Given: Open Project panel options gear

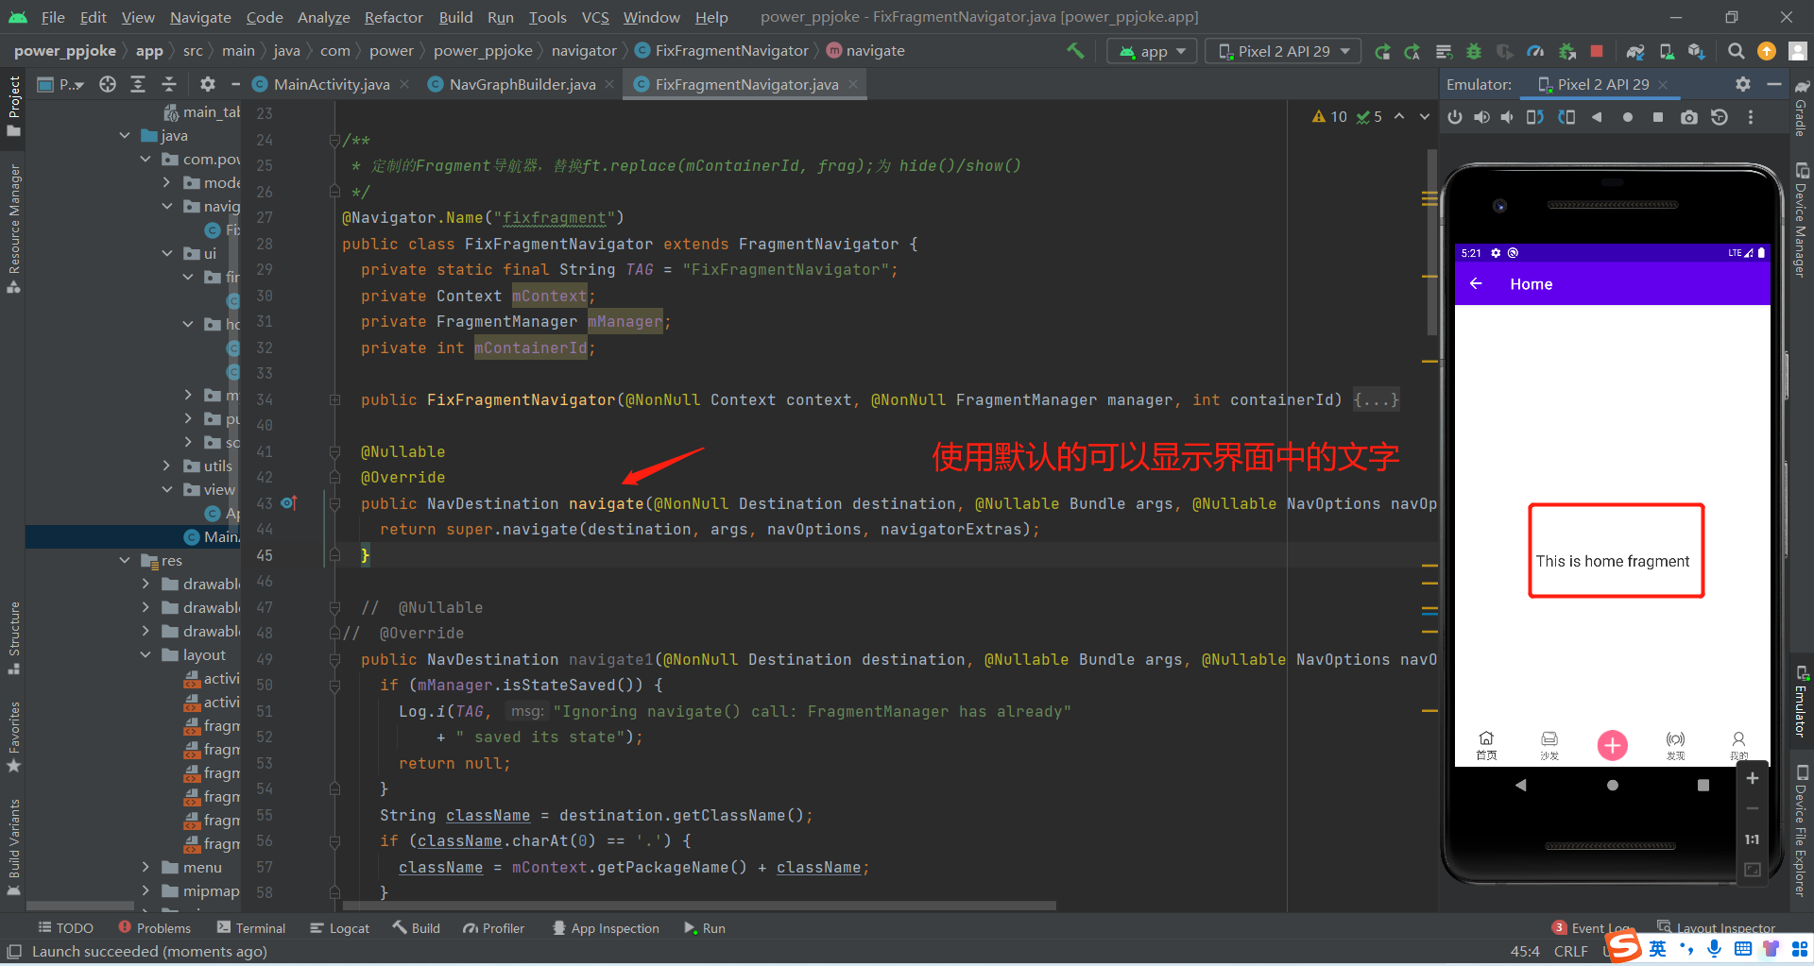Looking at the screenshot, I should (x=208, y=84).
